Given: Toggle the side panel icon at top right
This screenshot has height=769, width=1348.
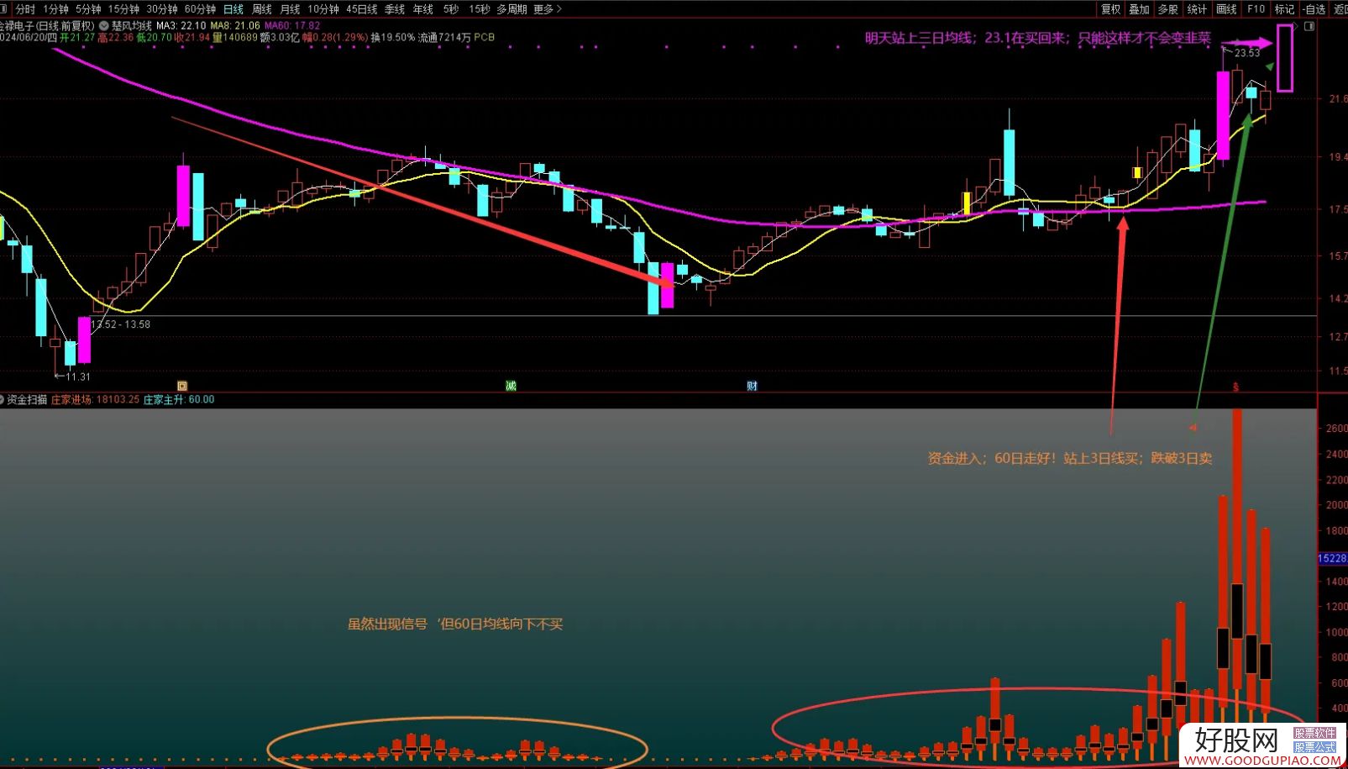Looking at the screenshot, I should point(1309,26).
